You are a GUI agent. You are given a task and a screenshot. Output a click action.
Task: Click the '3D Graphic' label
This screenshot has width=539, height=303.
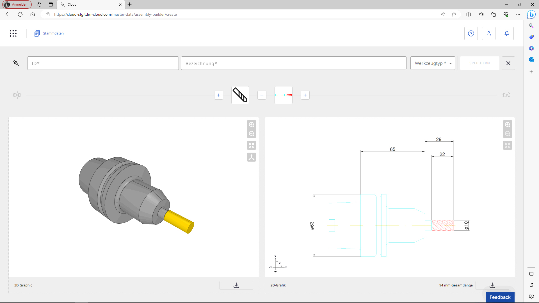pos(23,285)
